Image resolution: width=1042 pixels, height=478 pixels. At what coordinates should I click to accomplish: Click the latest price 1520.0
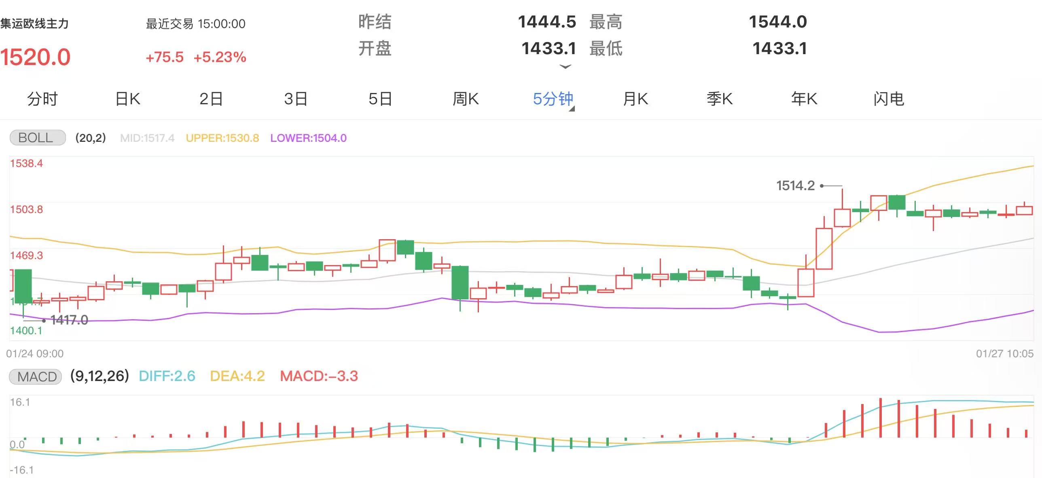point(35,57)
